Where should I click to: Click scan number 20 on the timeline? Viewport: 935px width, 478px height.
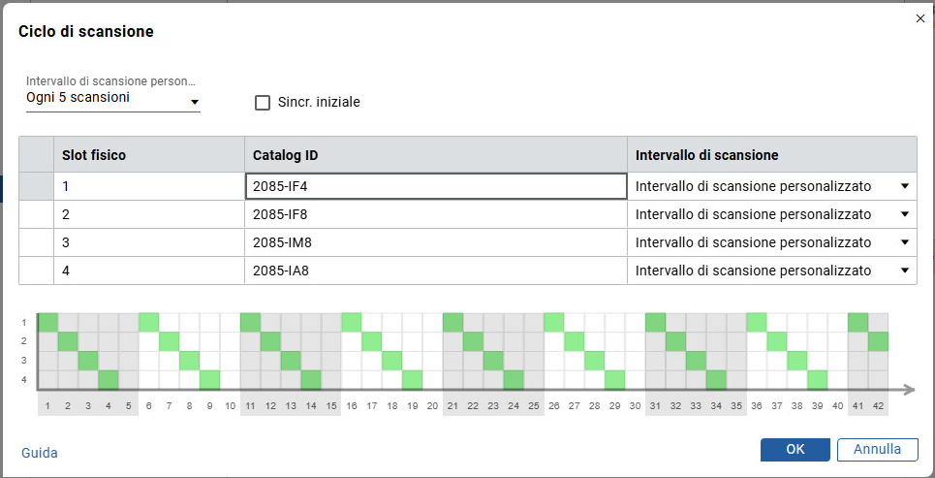tap(432, 405)
